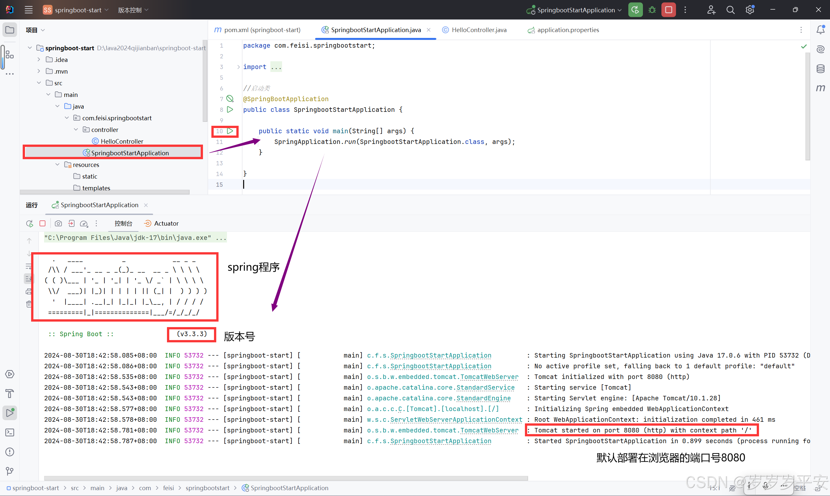Select the Actuator tab
This screenshot has height=496, width=830.
click(161, 223)
